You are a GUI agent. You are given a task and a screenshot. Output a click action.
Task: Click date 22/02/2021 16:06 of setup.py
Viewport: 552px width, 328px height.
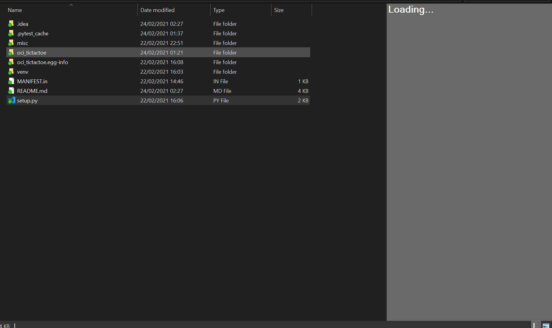pyautogui.click(x=162, y=100)
